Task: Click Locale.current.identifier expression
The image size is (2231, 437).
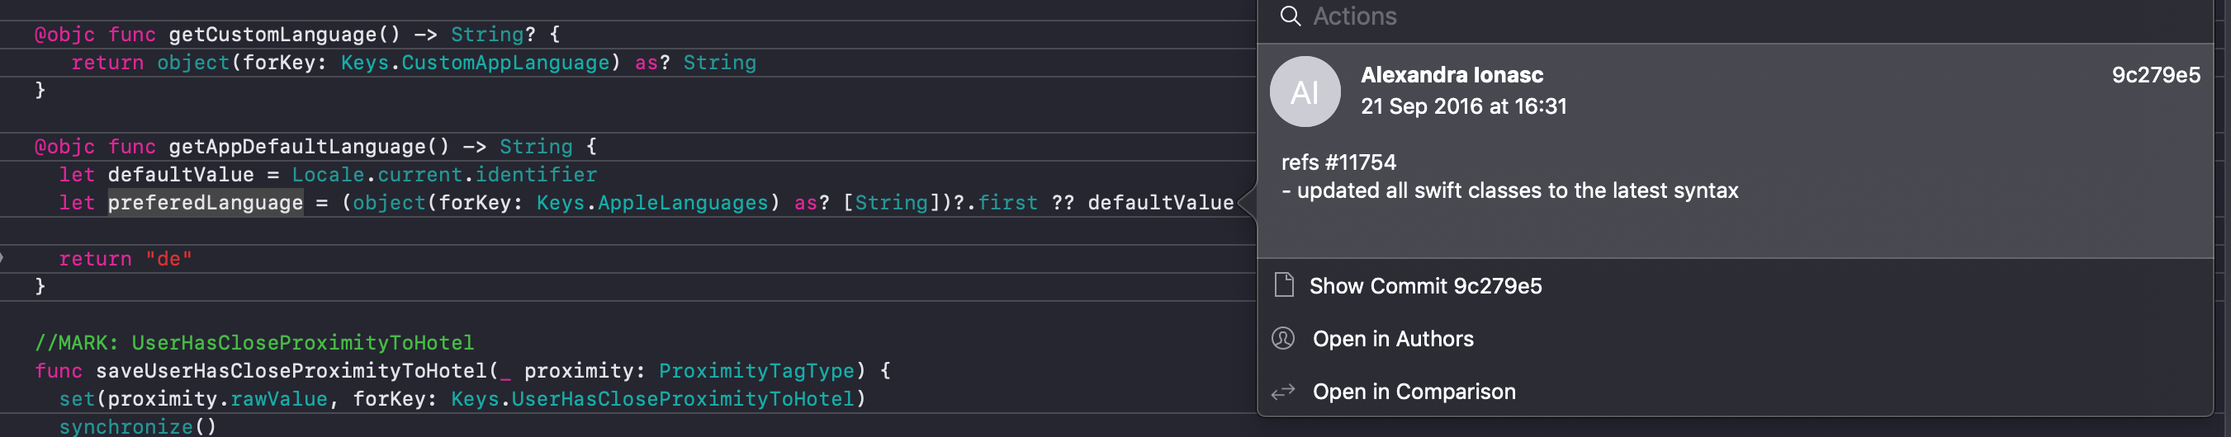Action: [443, 175]
